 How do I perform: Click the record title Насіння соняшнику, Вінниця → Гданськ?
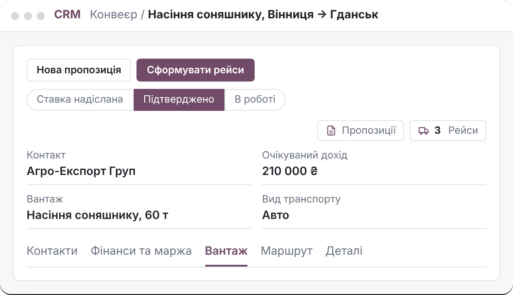(x=263, y=14)
